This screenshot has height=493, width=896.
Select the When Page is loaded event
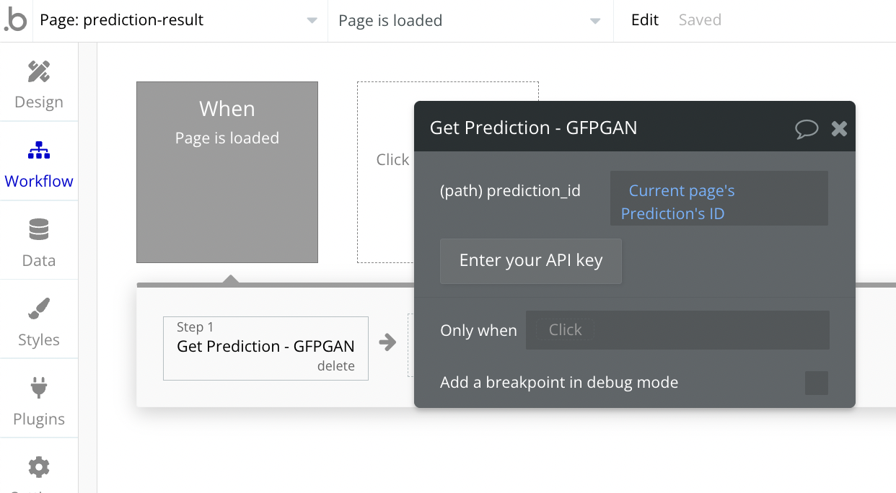click(227, 172)
